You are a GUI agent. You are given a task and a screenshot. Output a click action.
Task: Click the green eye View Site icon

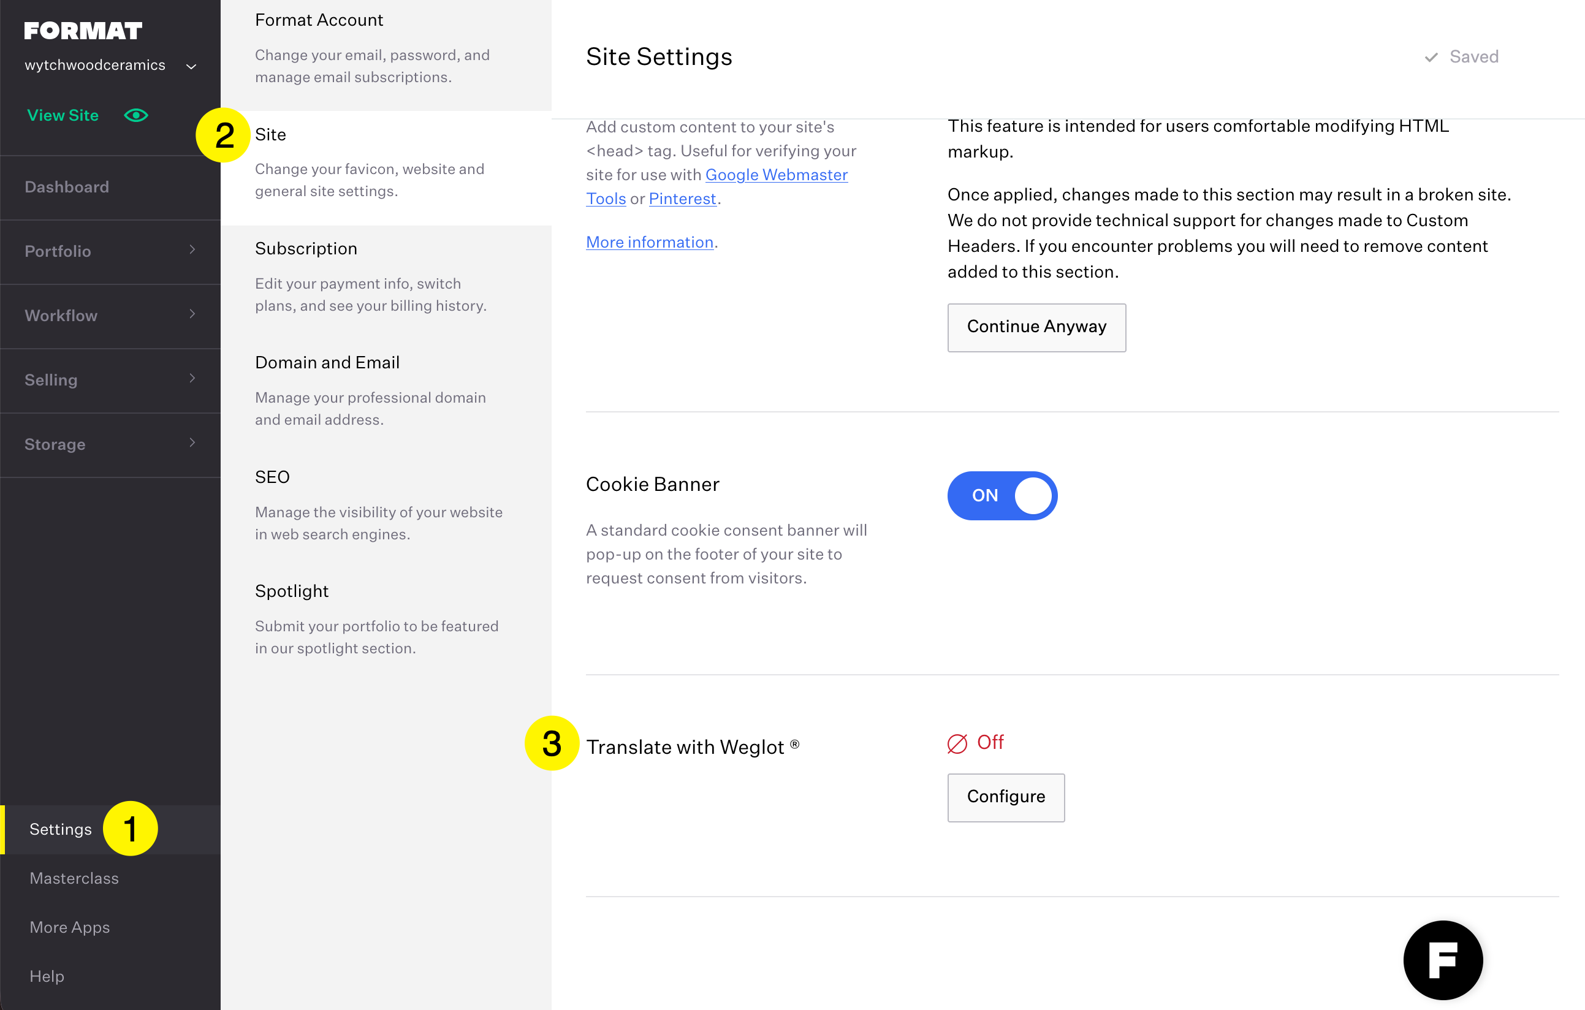coord(135,115)
